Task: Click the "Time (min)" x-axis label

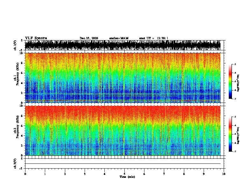Action: (127, 177)
